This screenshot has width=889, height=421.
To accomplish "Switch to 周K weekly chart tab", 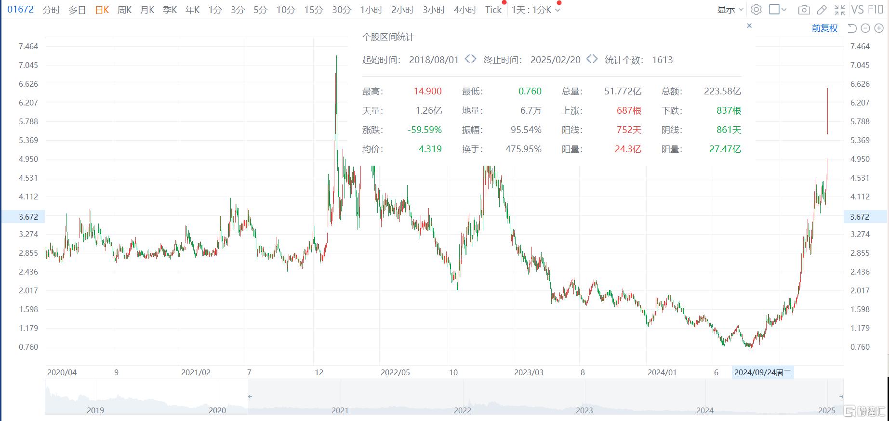I will [x=124, y=10].
